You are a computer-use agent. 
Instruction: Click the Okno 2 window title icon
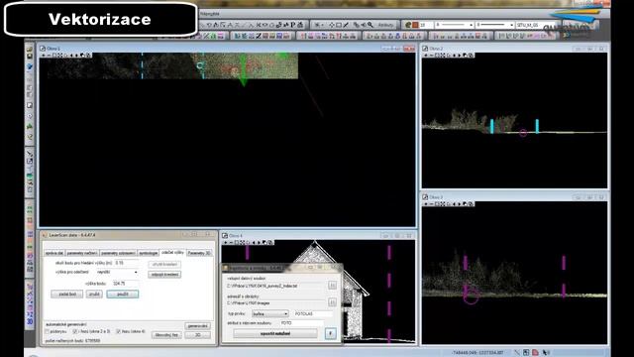(x=425, y=49)
